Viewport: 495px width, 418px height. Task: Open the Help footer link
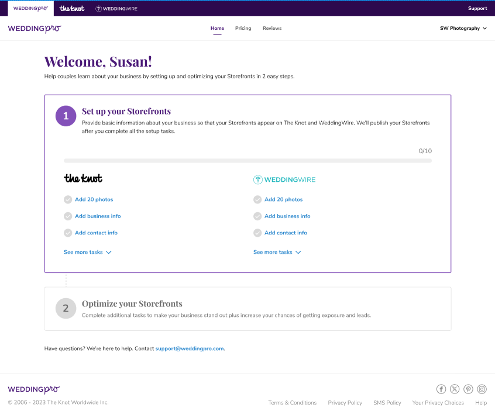[x=481, y=403]
